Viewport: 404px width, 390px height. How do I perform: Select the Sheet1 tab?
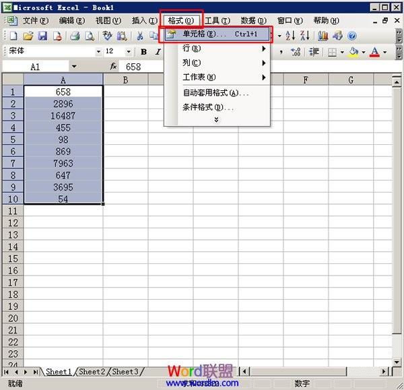[x=59, y=372]
